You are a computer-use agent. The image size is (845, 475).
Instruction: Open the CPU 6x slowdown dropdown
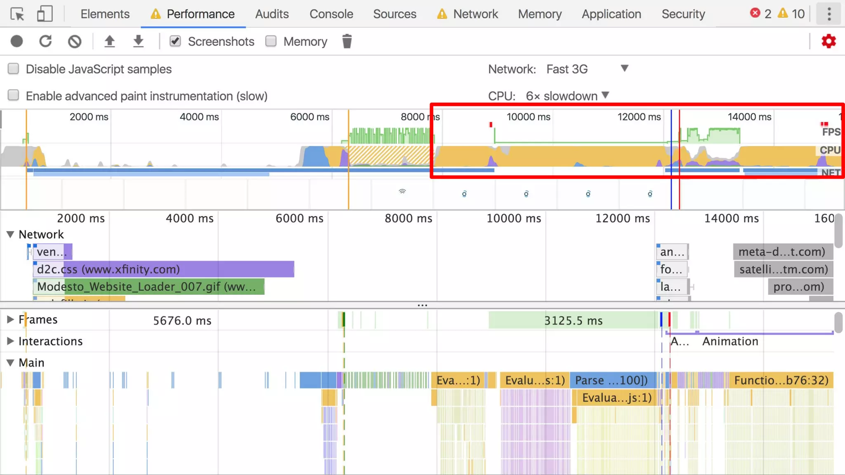[x=567, y=96]
